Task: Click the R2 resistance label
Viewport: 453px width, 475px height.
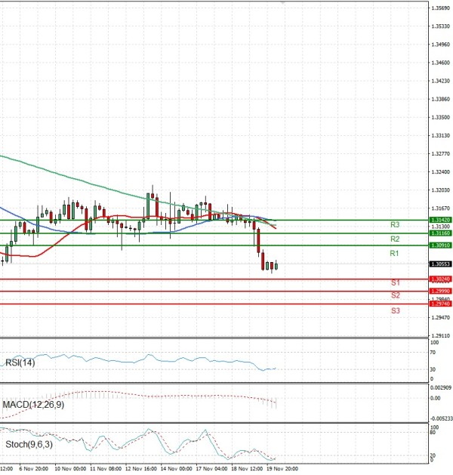Action: click(394, 239)
